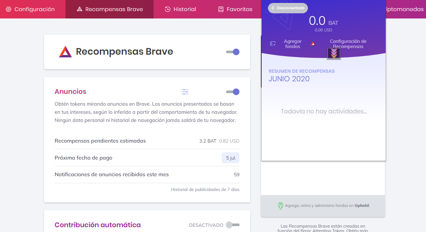426x232 pixels.
Task: Open the Historial tab
Action: pyautogui.click(x=180, y=9)
